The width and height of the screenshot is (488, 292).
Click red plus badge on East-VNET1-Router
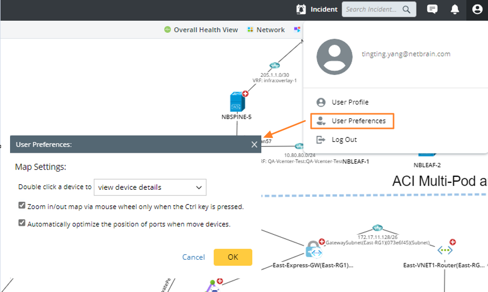[453, 242]
